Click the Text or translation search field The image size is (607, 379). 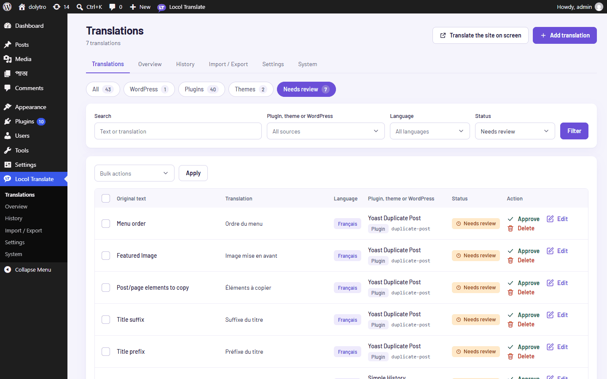(178, 131)
